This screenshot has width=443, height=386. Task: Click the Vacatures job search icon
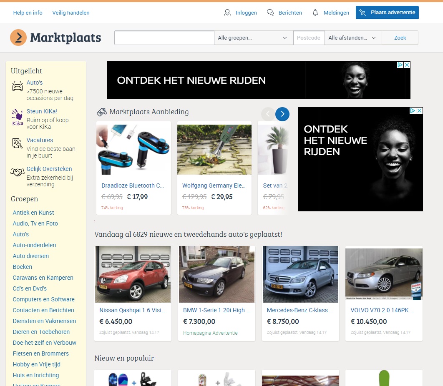point(18,143)
